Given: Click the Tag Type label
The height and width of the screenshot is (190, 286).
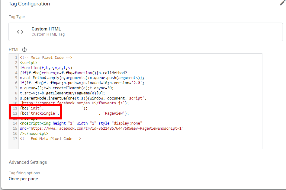Looking at the screenshot, I should pos(17,17).
